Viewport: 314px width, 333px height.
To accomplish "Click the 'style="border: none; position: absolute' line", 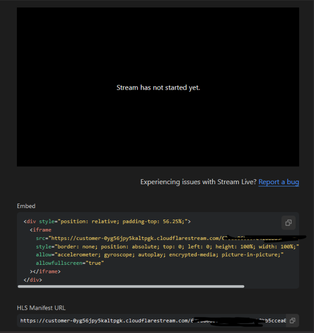I will coord(167,246).
